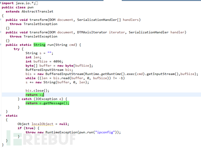Click the null keyword
Image resolution: width=201 pixels, height=148 pixels.
click(63, 124)
